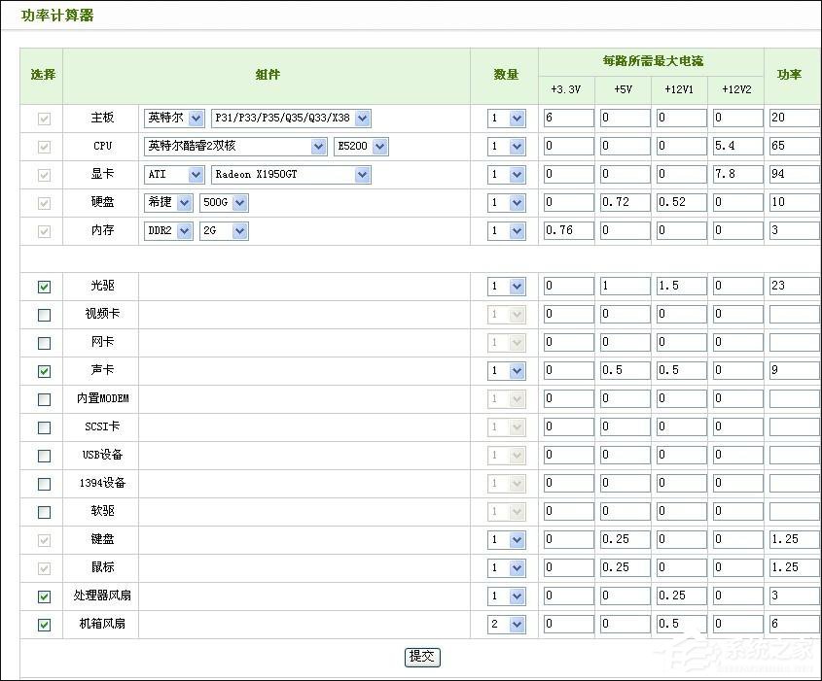
Task: Check the 1394设备 checkbox
Action: (x=42, y=483)
